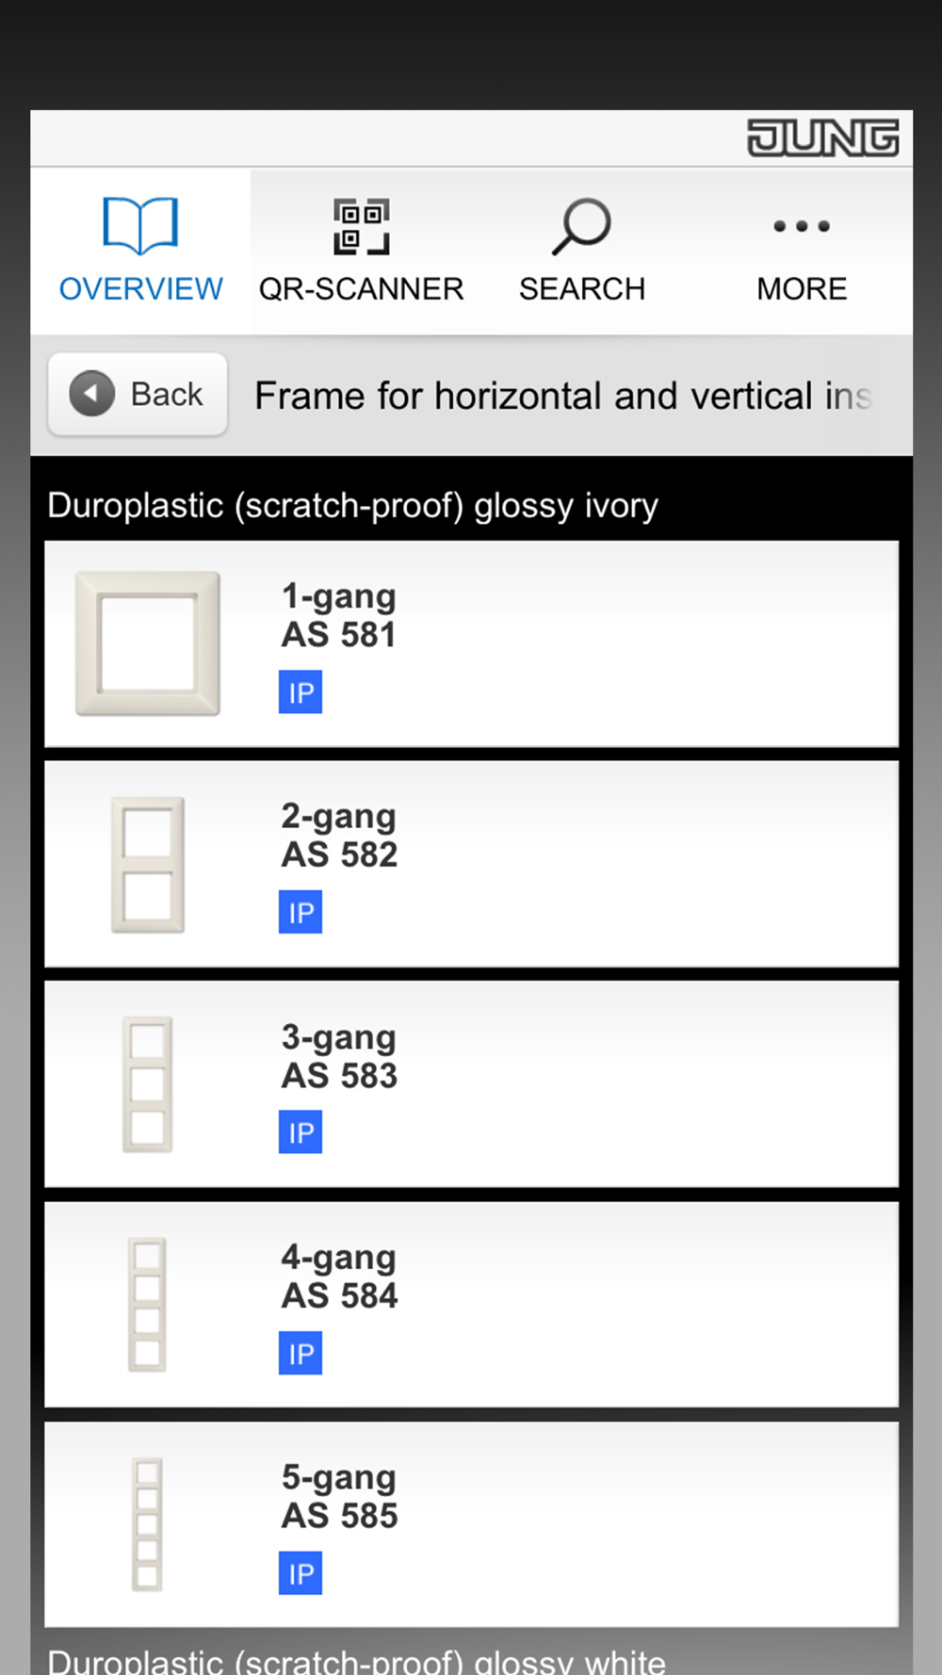Screen dimensions: 942x1675
Task: Select the 1-gang frame thumbnail
Action: pyautogui.click(x=148, y=643)
